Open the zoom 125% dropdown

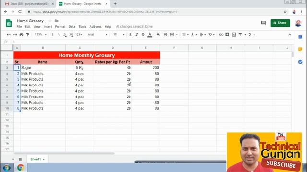tap(40, 35)
